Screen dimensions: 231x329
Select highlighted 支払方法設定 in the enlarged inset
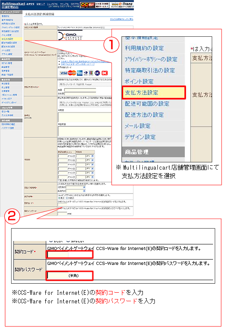click(x=154, y=93)
